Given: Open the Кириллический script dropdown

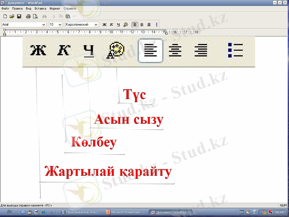Looking at the screenshot, I should coord(96,24).
